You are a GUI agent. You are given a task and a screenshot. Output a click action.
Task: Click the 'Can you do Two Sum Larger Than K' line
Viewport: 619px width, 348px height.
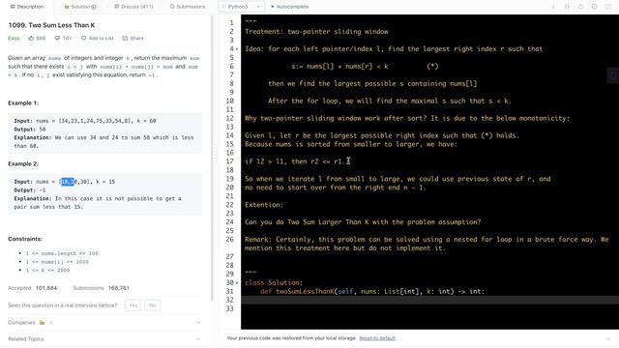coord(363,222)
